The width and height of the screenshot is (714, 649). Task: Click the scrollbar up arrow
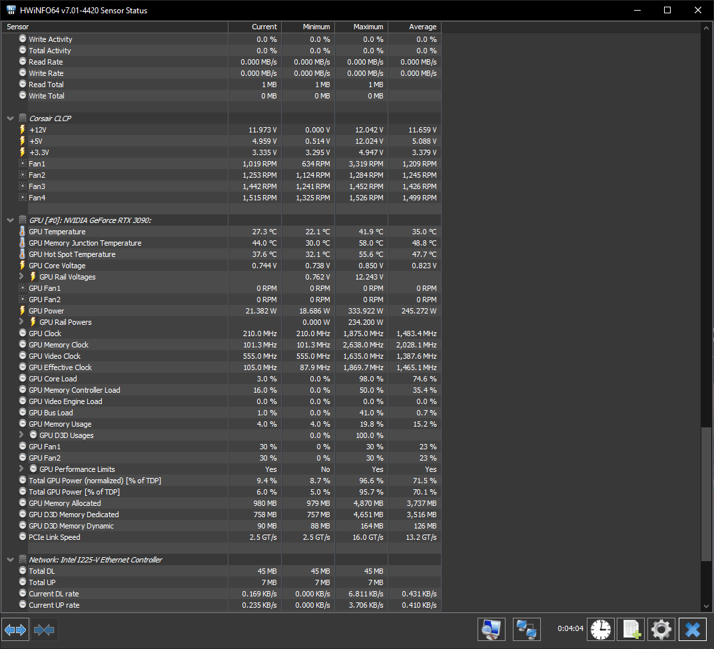point(706,28)
